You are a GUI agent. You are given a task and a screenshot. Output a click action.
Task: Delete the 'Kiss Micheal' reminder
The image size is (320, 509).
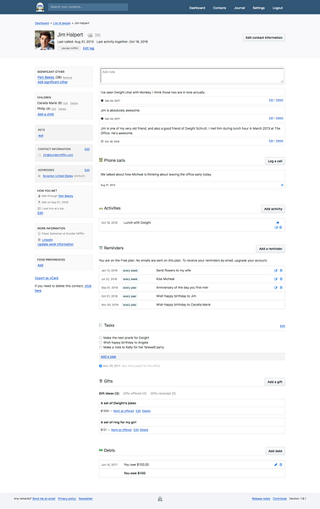(281, 279)
